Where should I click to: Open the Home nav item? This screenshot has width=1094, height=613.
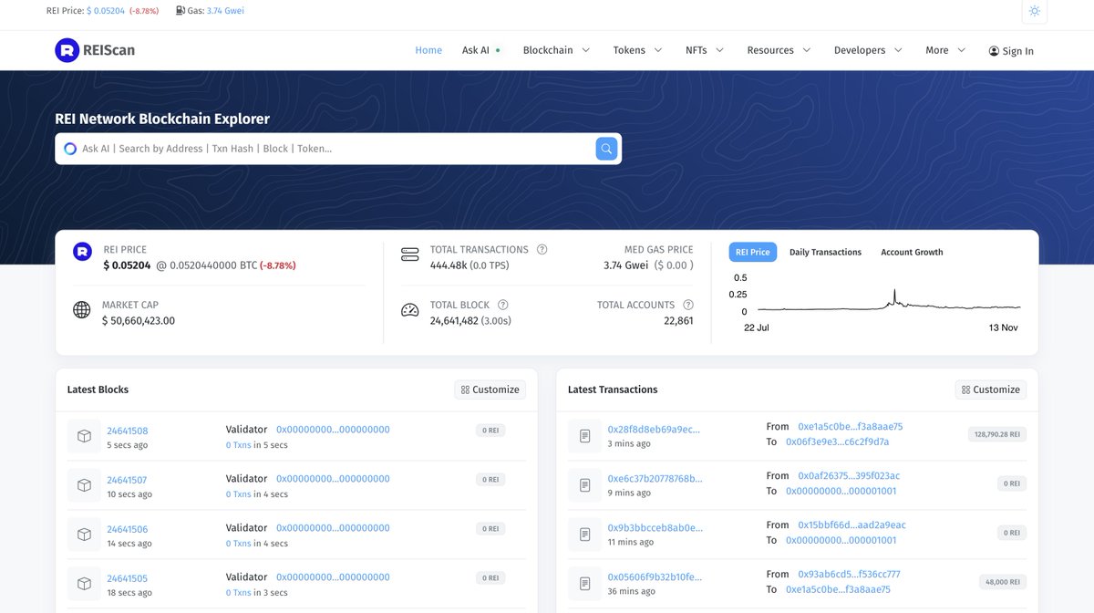(428, 50)
